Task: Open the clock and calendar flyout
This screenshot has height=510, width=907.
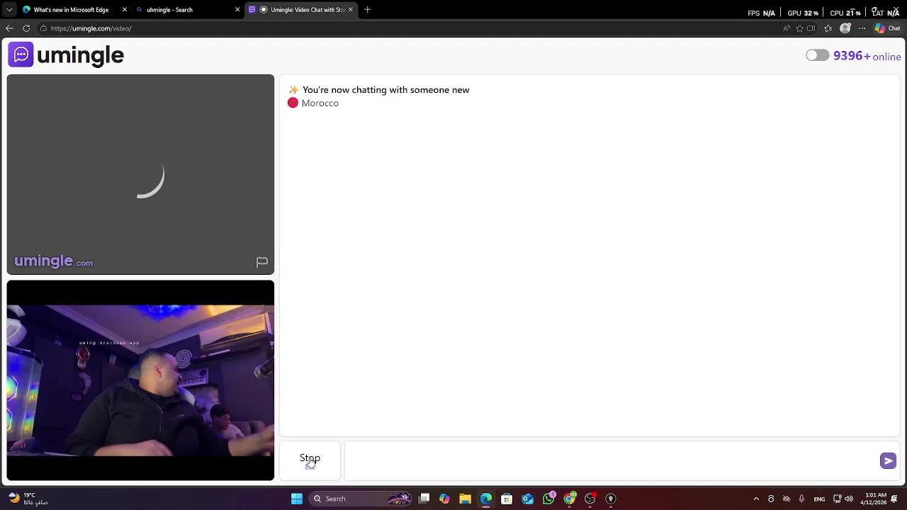Action: point(874,499)
